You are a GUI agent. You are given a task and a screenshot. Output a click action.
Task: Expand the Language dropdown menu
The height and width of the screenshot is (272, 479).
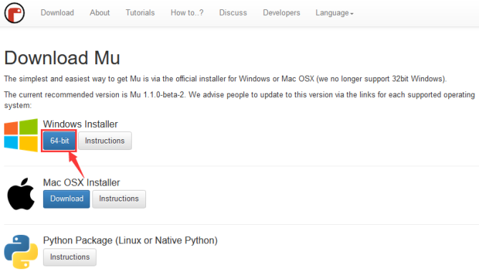334,13
